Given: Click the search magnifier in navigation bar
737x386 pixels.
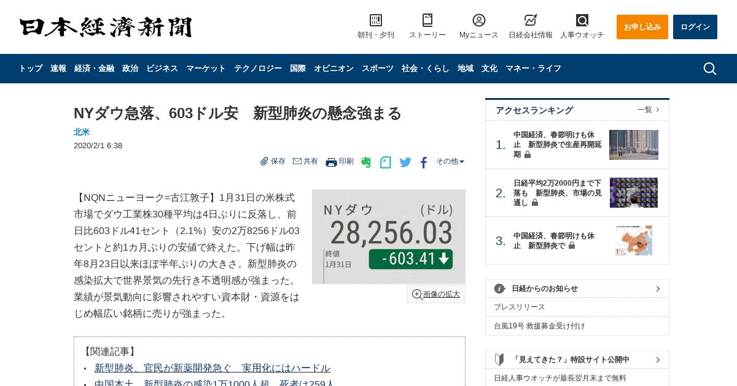Looking at the screenshot, I should 710,69.
